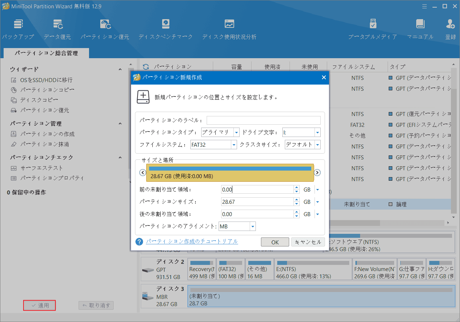This screenshot has height=322, width=460.
Task: Click the refresh icon beside パーティション column
Action: (146, 67)
